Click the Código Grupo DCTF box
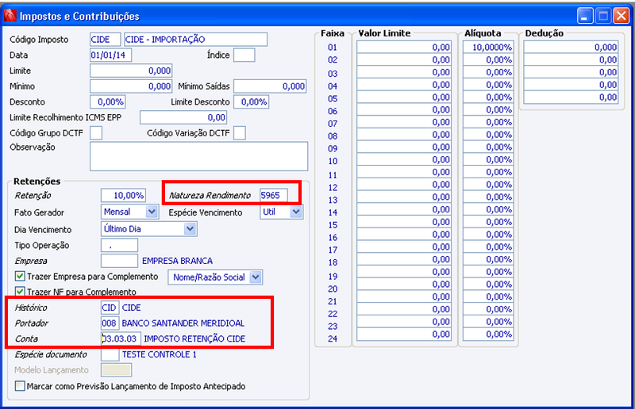 coord(96,132)
